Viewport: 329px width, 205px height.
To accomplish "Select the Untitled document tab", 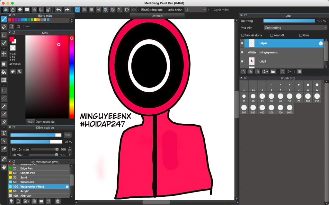I will tap(157, 16).
